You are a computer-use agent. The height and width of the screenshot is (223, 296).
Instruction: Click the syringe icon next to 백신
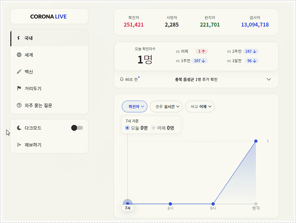click(19, 72)
